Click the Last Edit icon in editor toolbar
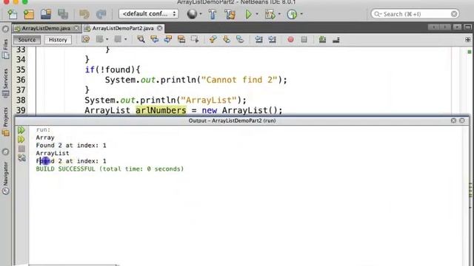 86,39
